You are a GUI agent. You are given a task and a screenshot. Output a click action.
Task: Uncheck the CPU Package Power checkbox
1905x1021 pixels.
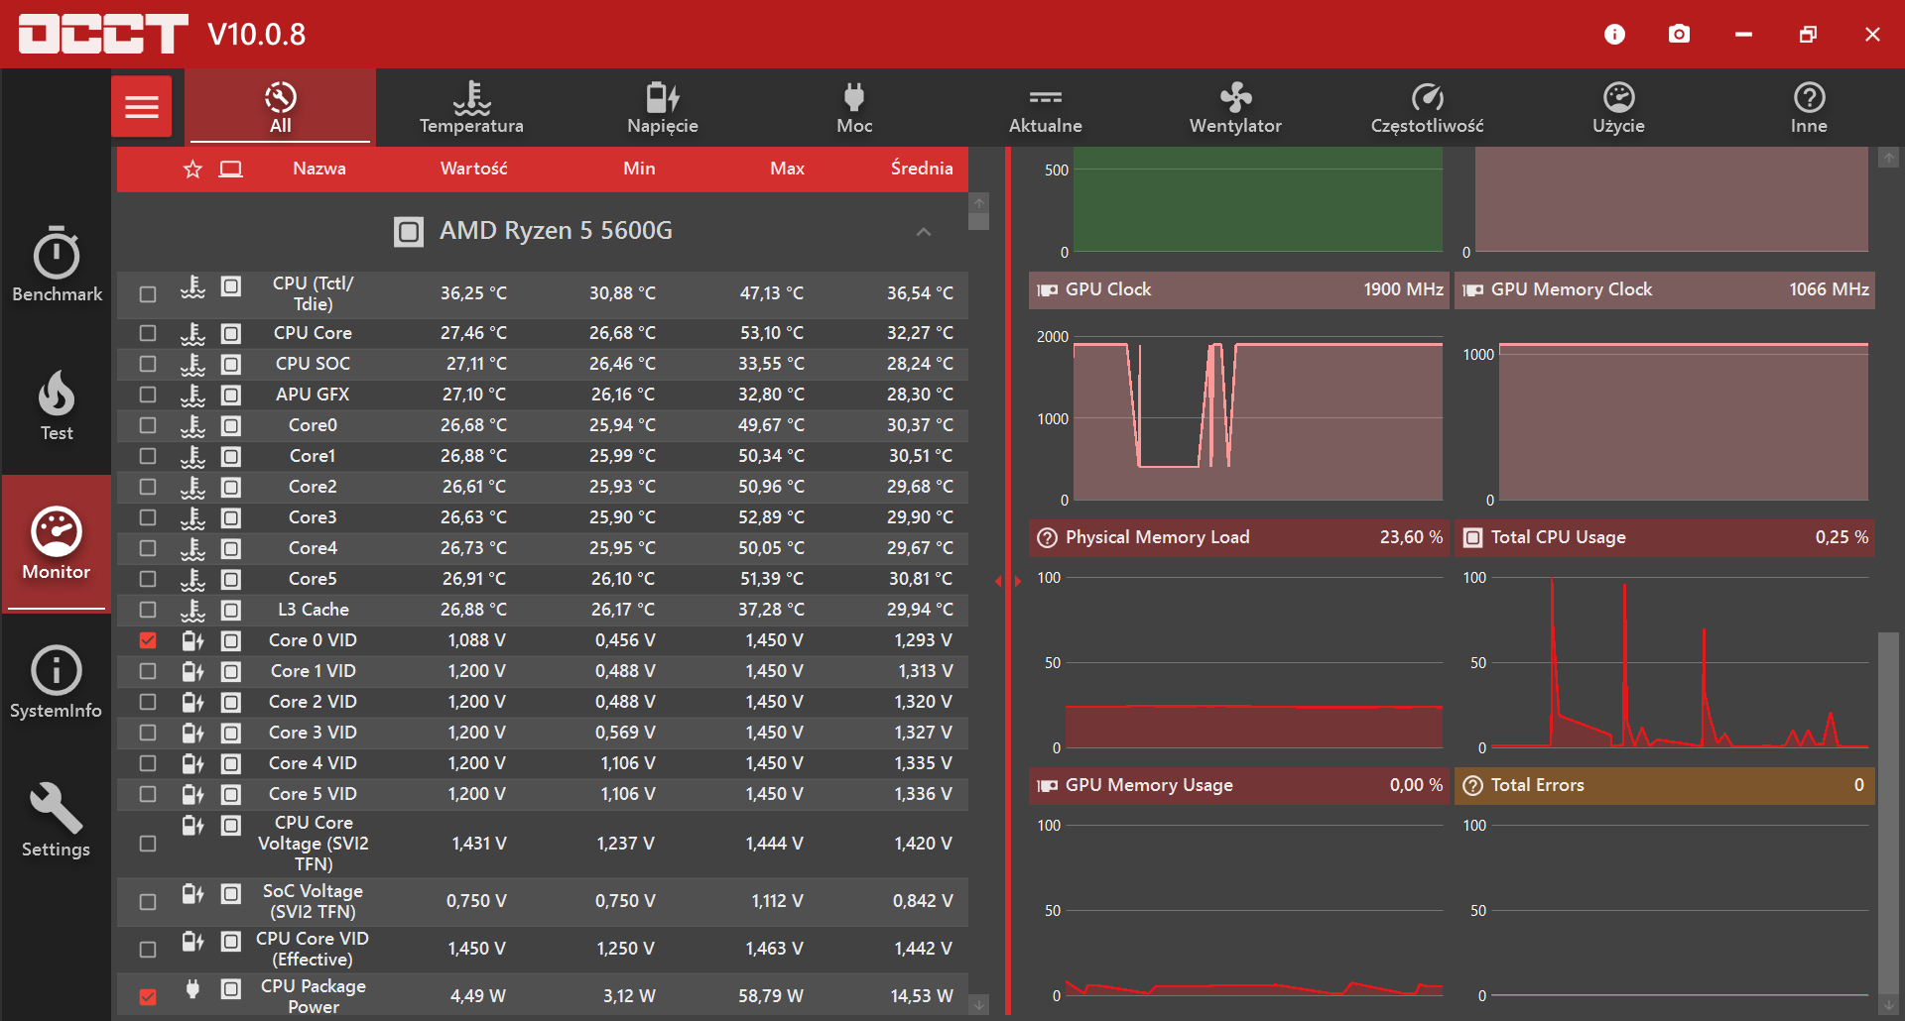148,996
